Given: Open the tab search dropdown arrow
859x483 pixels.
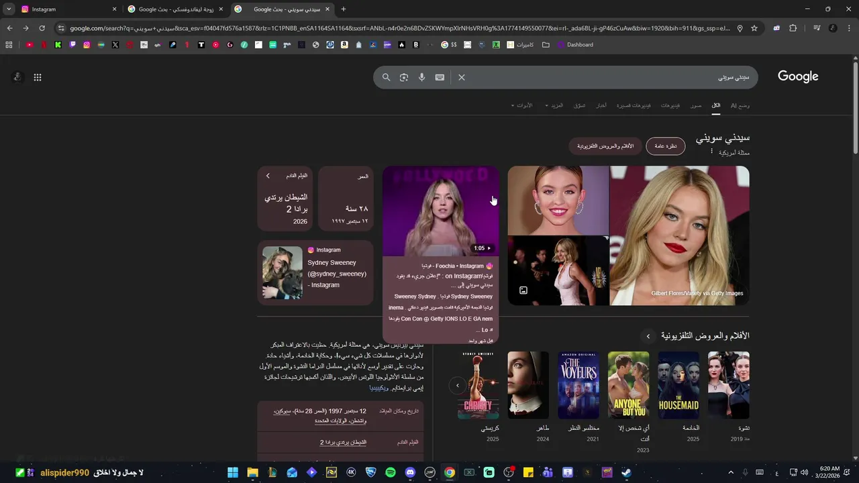Looking at the screenshot, I should tap(9, 9).
